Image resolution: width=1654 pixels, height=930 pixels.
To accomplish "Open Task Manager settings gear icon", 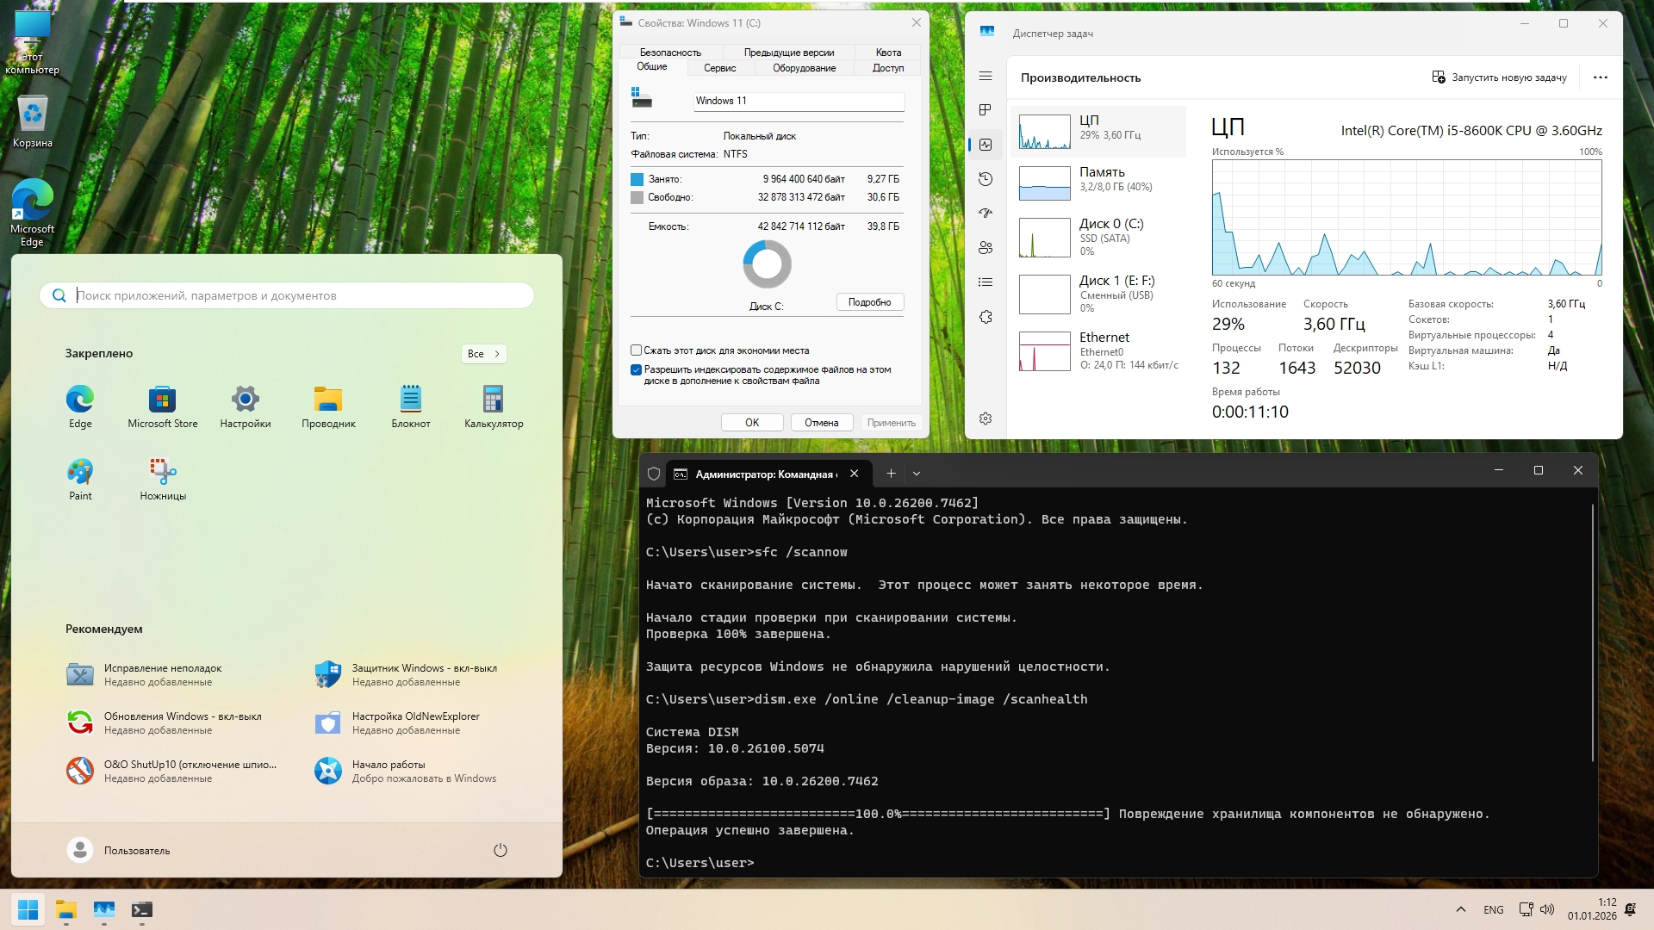I will point(986,418).
